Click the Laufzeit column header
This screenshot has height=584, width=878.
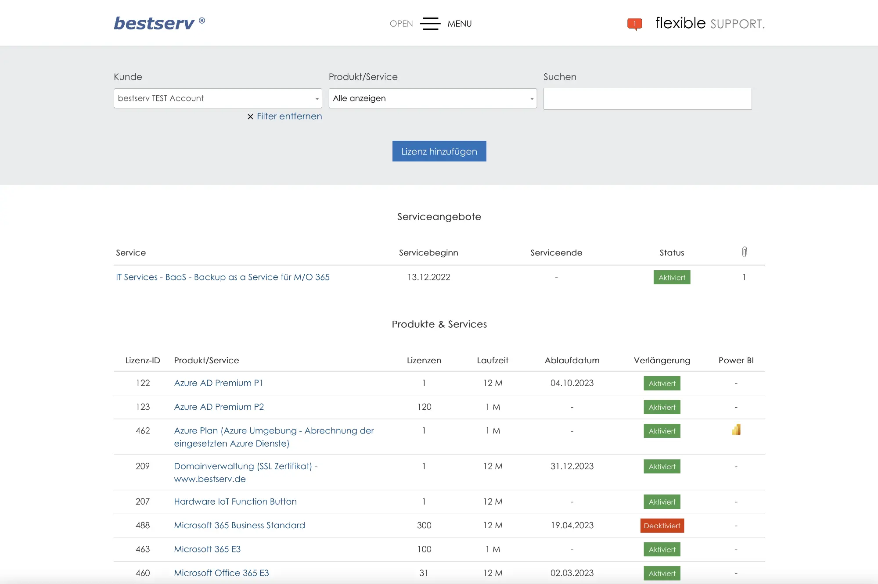pyautogui.click(x=493, y=360)
